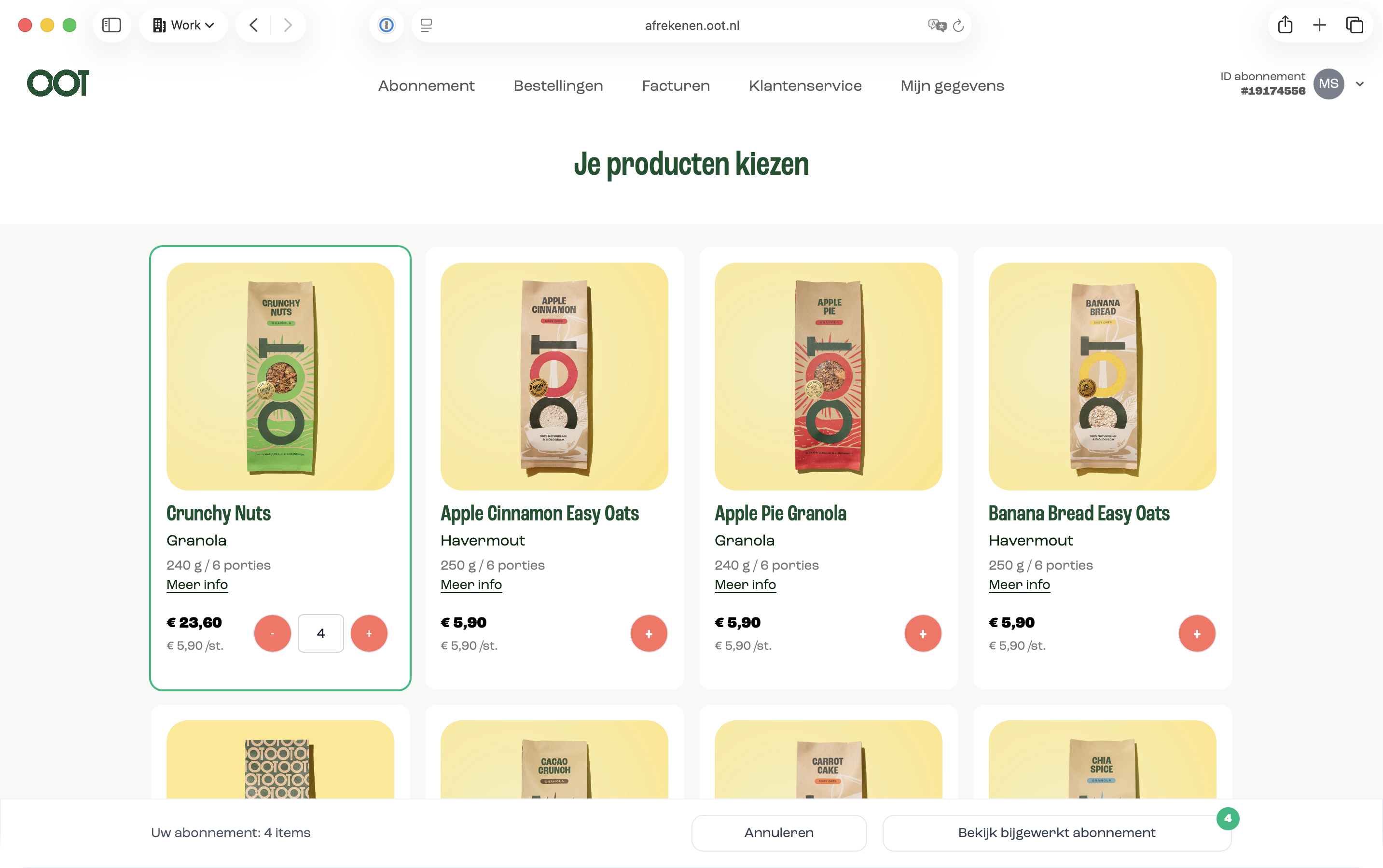The image size is (1383, 868).
Task: Click the '€ 23,60' total price
Action: (x=194, y=622)
